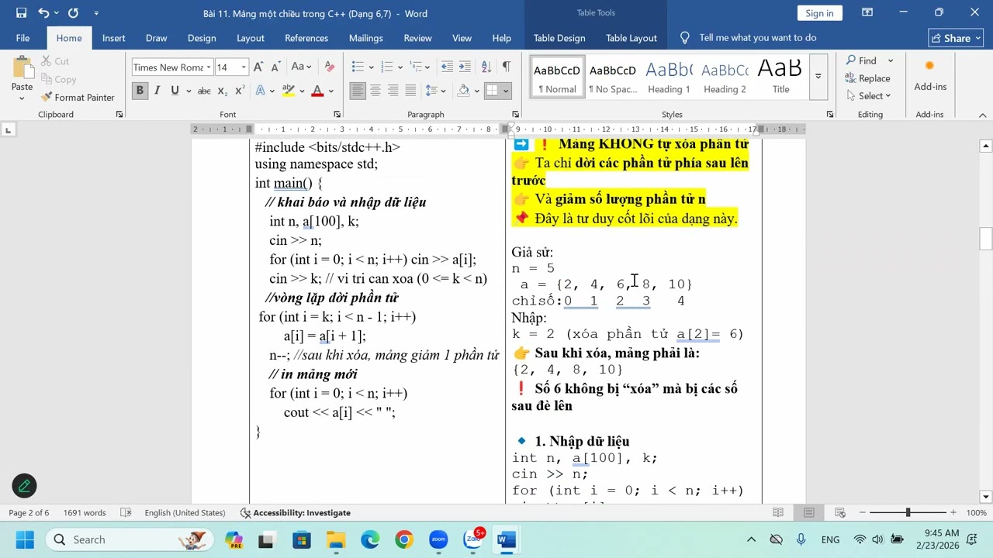Toggle Strikethrough formatting
The height and width of the screenshot is (558, 993).
coord(204,91)
